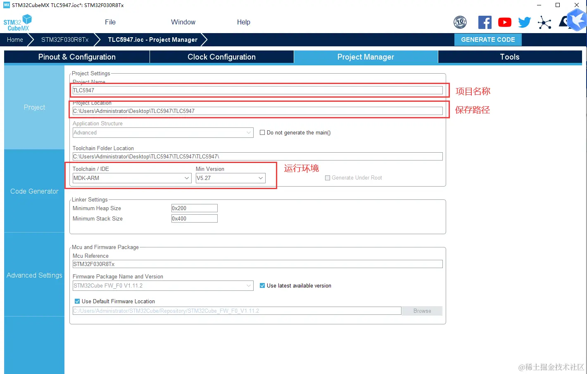This screenshot has height=374, width=587.
Task: Click the MX title bar app icon
Action: coord(7,5)
